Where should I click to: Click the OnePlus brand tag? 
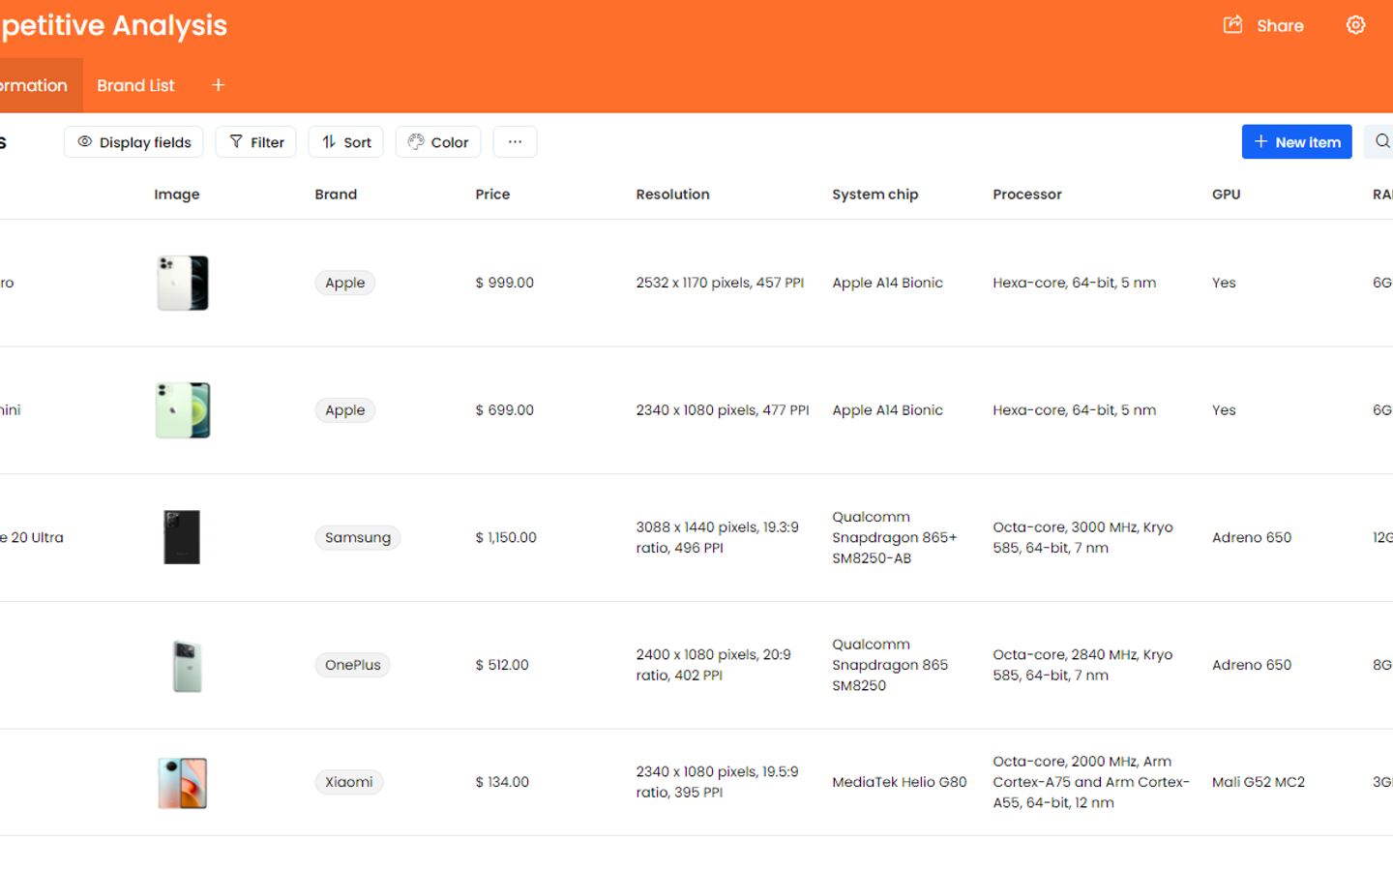[x=353, y=665]
